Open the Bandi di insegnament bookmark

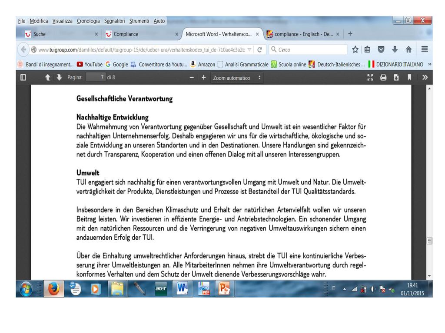click(46, 65)
